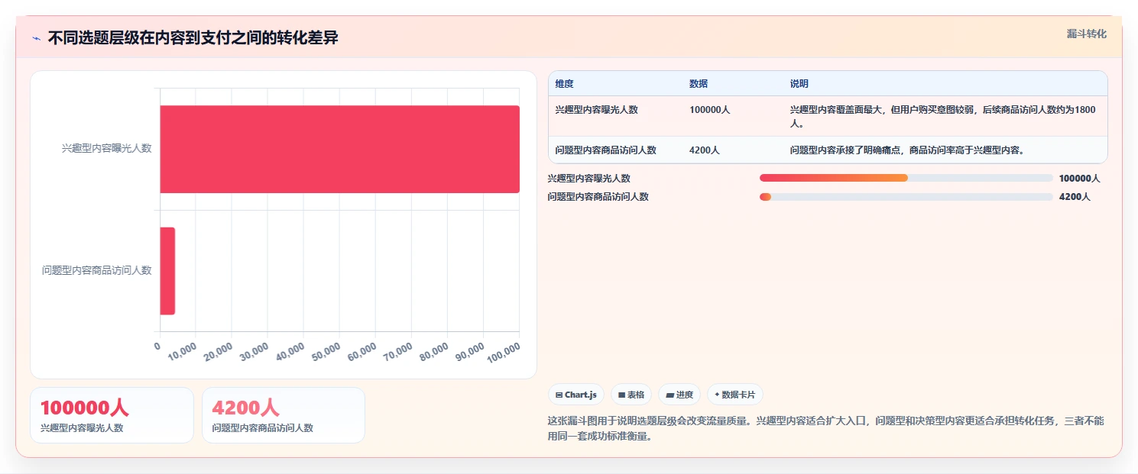Click the x-axis tick 10,000
Viewport: 1138px width, 474px height.
pos(183,351)
